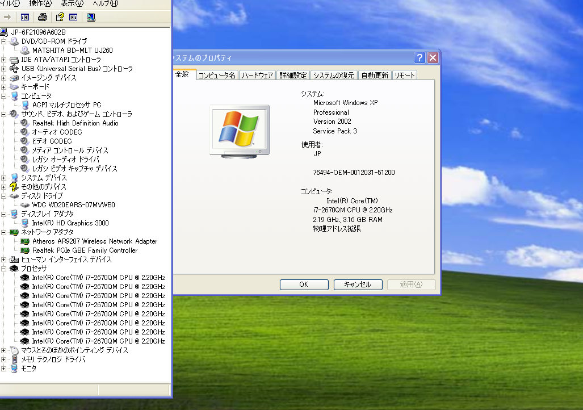The width and height of the screenshot is (583, 410).
Task: Switch to the 自動更新 tab
Action: pyautogui.click(x=375, y=75)
